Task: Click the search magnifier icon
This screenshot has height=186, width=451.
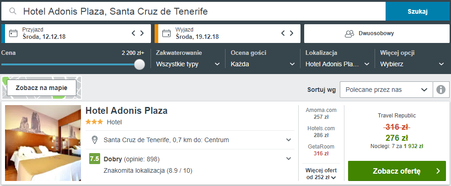Action: [x=13, y=11]
